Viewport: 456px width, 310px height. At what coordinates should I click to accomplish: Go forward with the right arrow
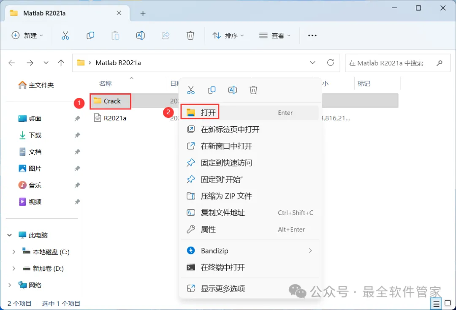click(x=30, y=63)
